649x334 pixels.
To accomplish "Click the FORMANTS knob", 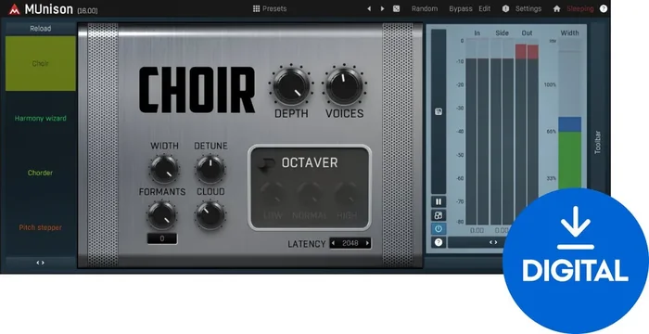I will [x=162, y=215].
